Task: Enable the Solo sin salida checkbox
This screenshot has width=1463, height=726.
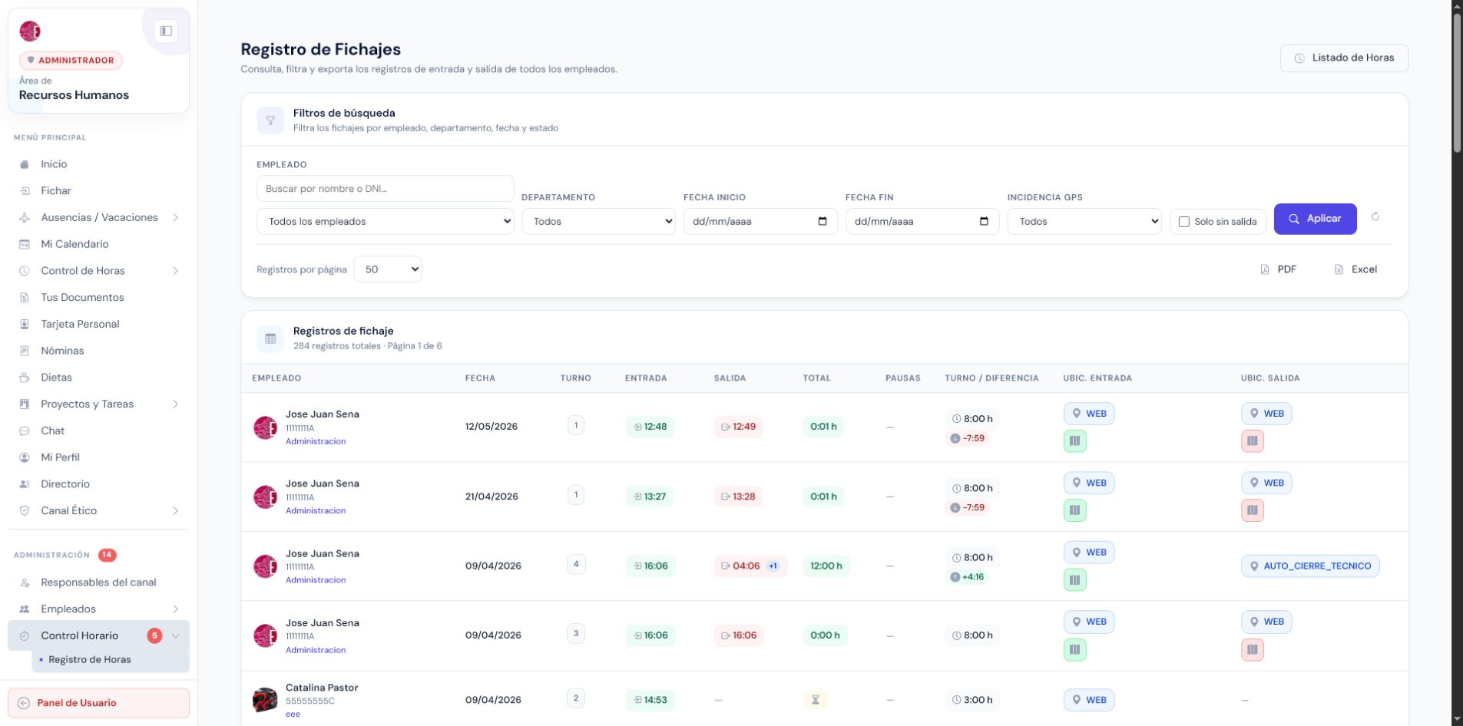Action: 1183,222
